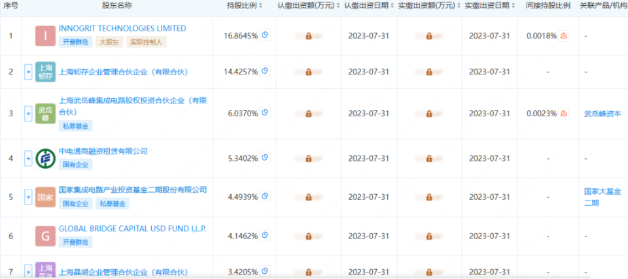Click equity path icon next to 0.0023%
Image resolution: width=628 pixels, height=279 pixels.
563,113
